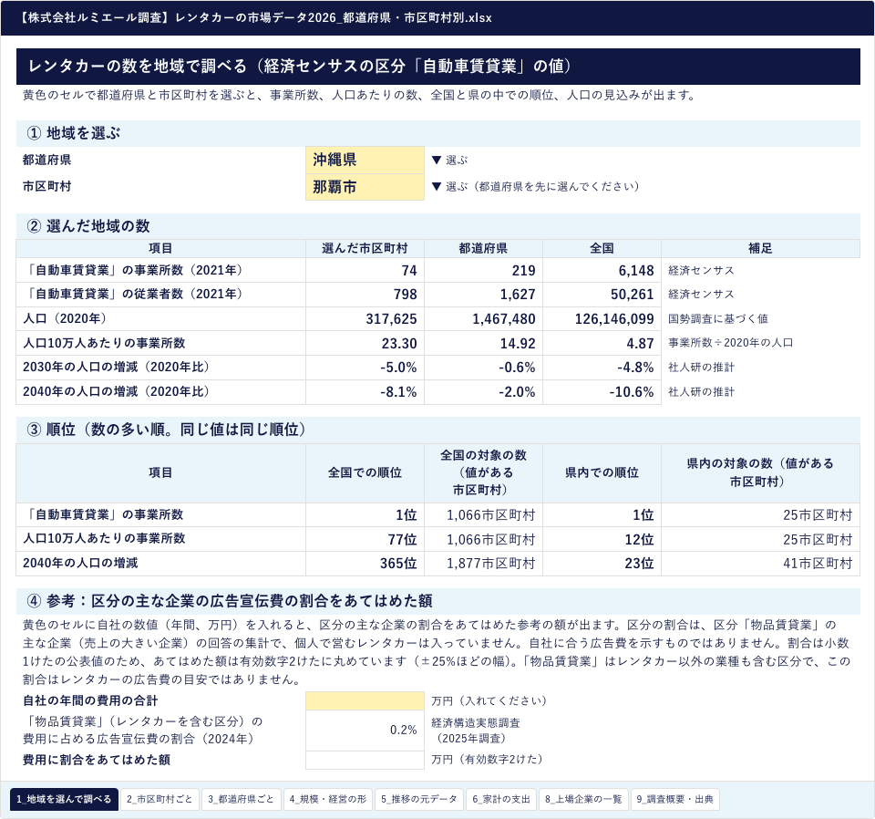Select the 23位 prefectural rank cell
Screen dimensions: 875x819
click(602, 564)
